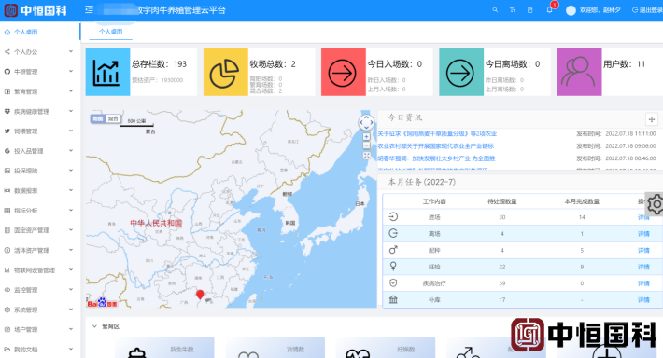Click 详情 link in the 离场 row

click(x=643, y=234)
